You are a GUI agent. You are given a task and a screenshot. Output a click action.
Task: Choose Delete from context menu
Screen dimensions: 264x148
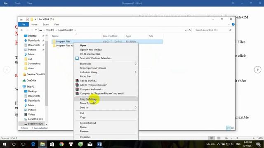[106, 127]
